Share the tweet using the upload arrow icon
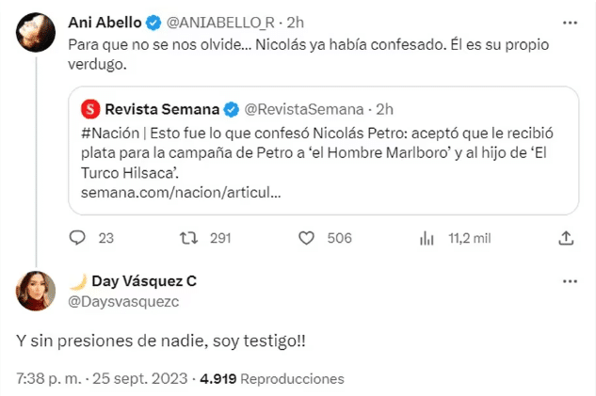The image size is (596, 396). tap(566, 238)
